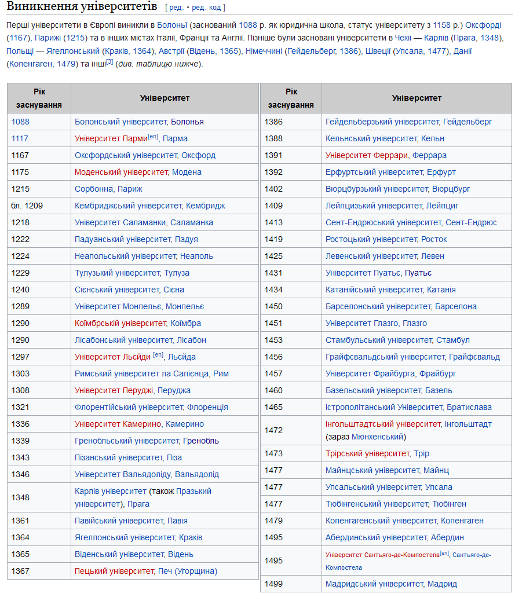The height and width of the screenshot is (597, 515).
Task: Open Левенський університет link
Action: 371,256
